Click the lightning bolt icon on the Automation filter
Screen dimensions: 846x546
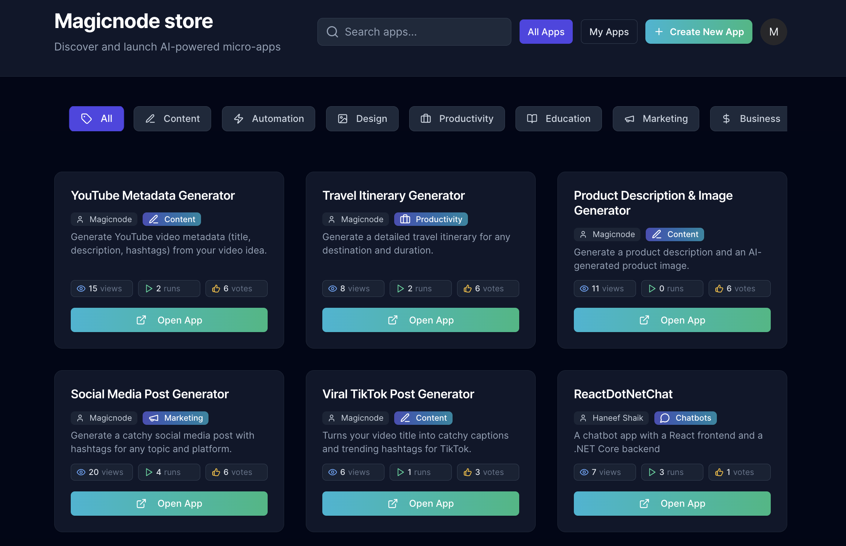(x=238, y=119)
